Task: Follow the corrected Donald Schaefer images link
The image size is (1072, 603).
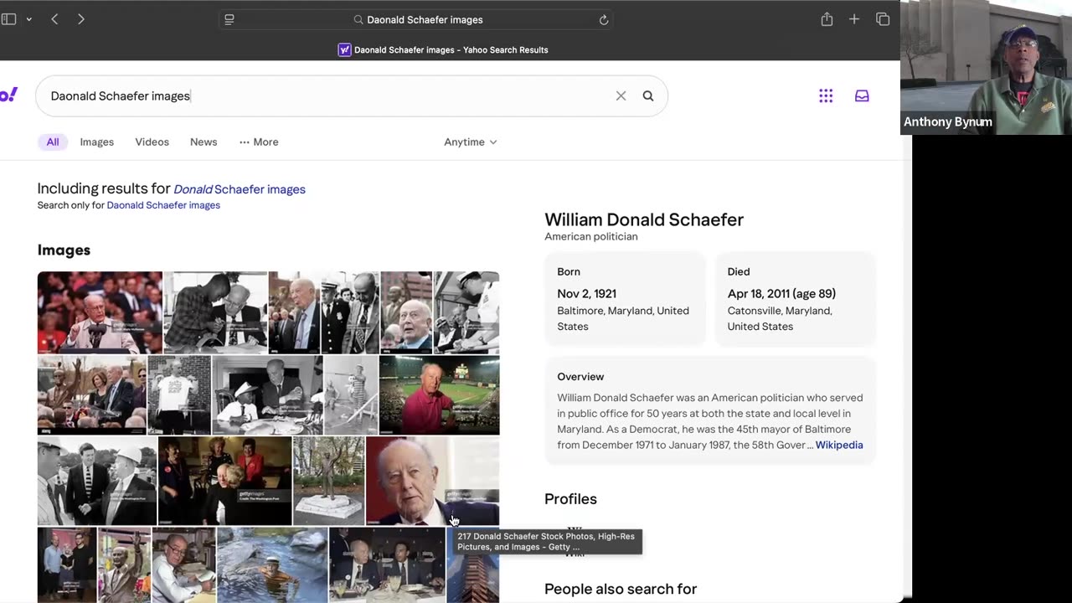Action: tap(240, 189)
